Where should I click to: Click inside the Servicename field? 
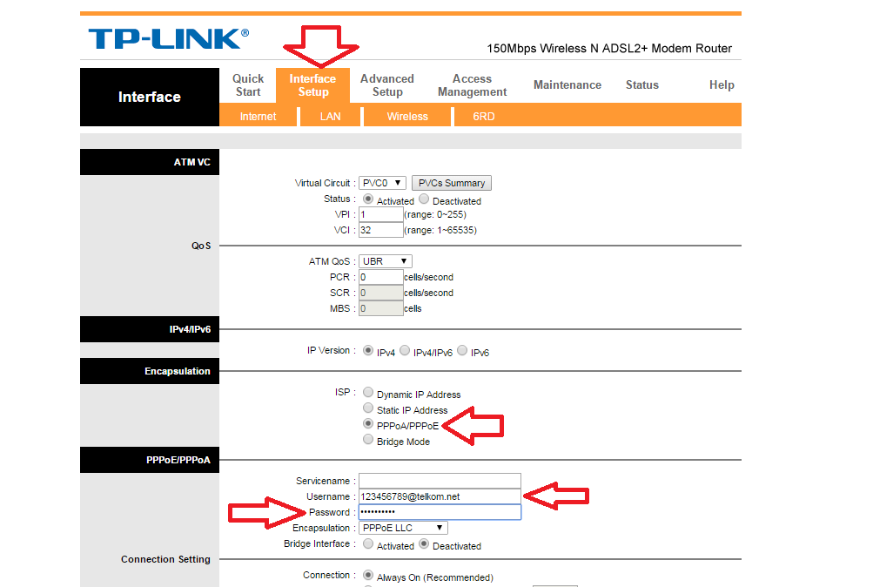[x=440, y=480]
